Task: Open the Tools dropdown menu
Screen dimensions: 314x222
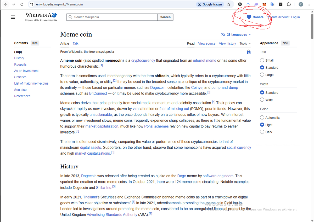Action: click(x=245, y=44)
